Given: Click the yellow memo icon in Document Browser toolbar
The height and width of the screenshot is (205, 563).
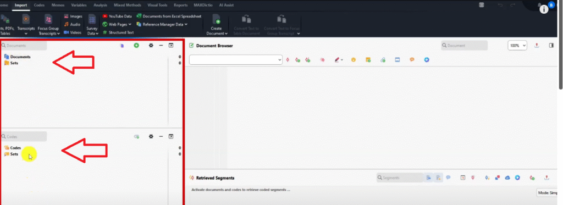Looking at the screenshot, I should pos(368,60).
